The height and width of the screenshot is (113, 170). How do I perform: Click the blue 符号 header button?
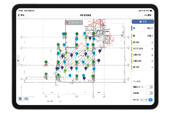[143, 21]
